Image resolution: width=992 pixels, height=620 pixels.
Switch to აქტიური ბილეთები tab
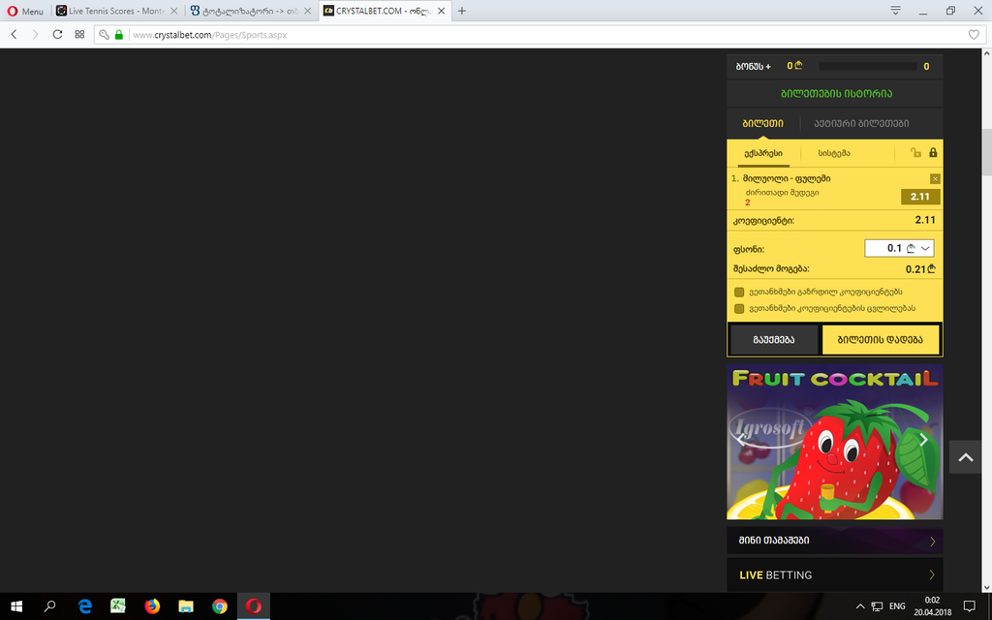click(861, 123)
